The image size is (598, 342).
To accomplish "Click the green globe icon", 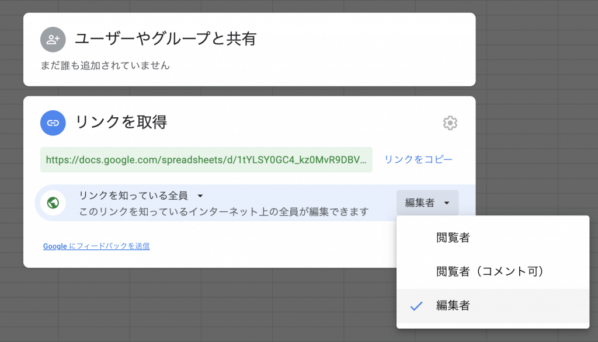I will [53, 203].
